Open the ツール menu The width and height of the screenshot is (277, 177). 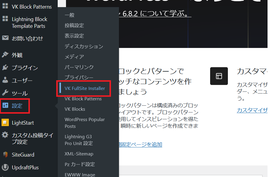20,93
